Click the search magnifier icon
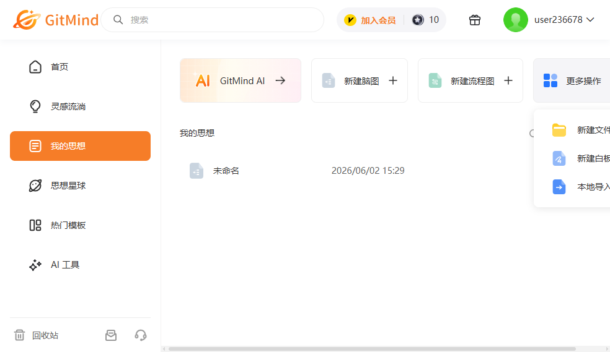Viewport: 610px width, 352px height. pyautogui.click(x=118, y=20)
